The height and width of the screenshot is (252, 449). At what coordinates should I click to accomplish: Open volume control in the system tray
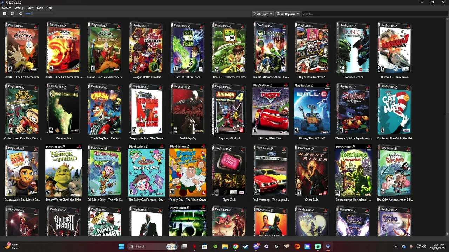424,246
